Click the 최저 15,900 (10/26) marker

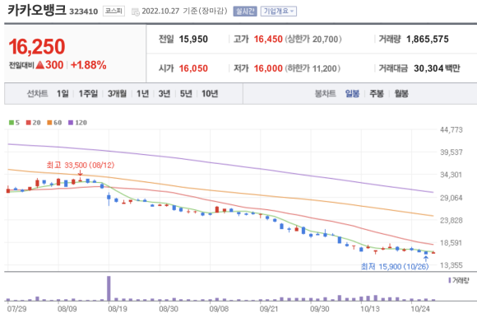tap(395, 267)
